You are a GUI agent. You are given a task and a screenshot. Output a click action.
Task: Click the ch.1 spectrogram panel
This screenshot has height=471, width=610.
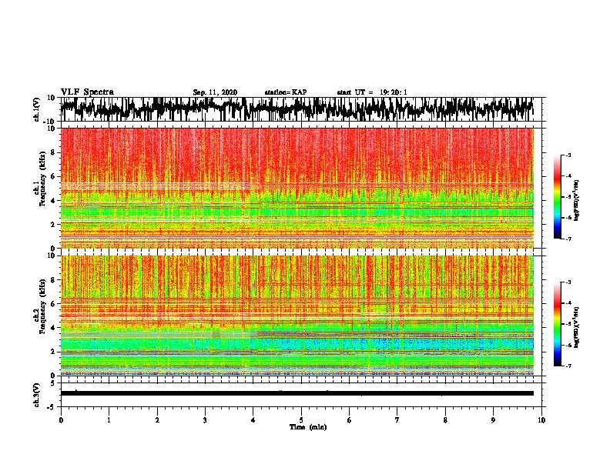coord(297,188)
